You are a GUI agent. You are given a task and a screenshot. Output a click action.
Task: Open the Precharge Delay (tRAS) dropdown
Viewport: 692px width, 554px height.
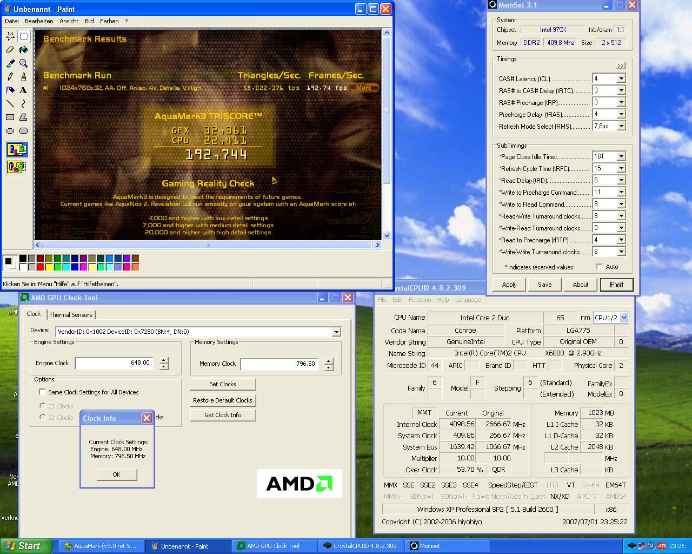621,114
